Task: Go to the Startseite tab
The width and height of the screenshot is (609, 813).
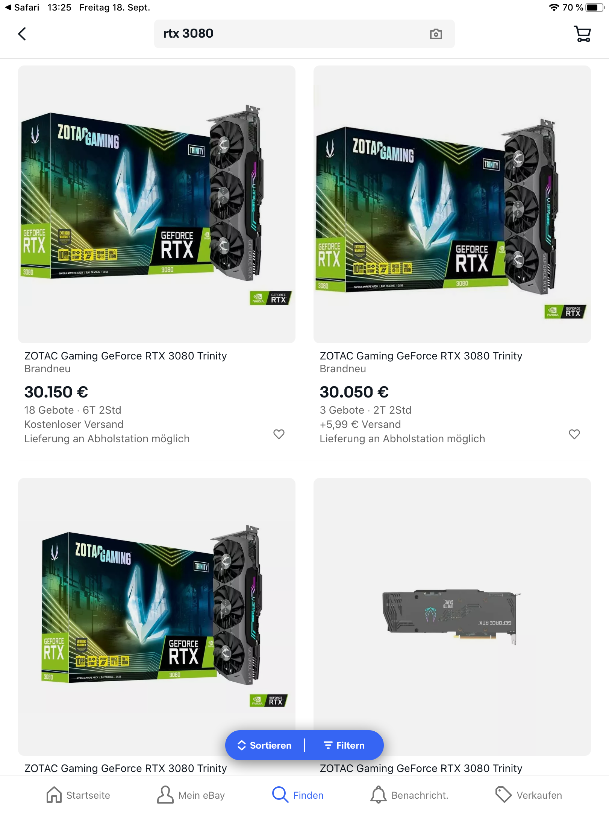Action: [x=78, y=795]
